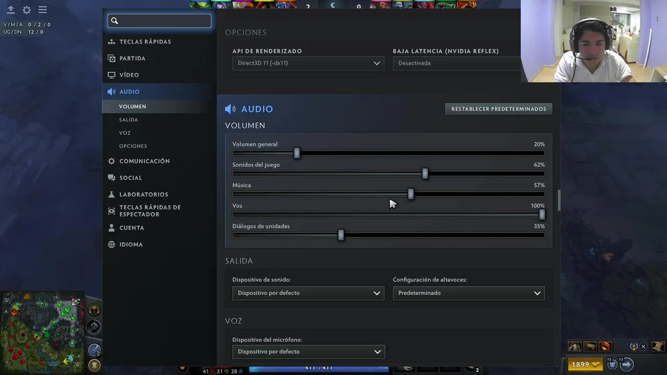Select the Audio settings section
Viewport: 667px width, 375px height.
[129, 92]
